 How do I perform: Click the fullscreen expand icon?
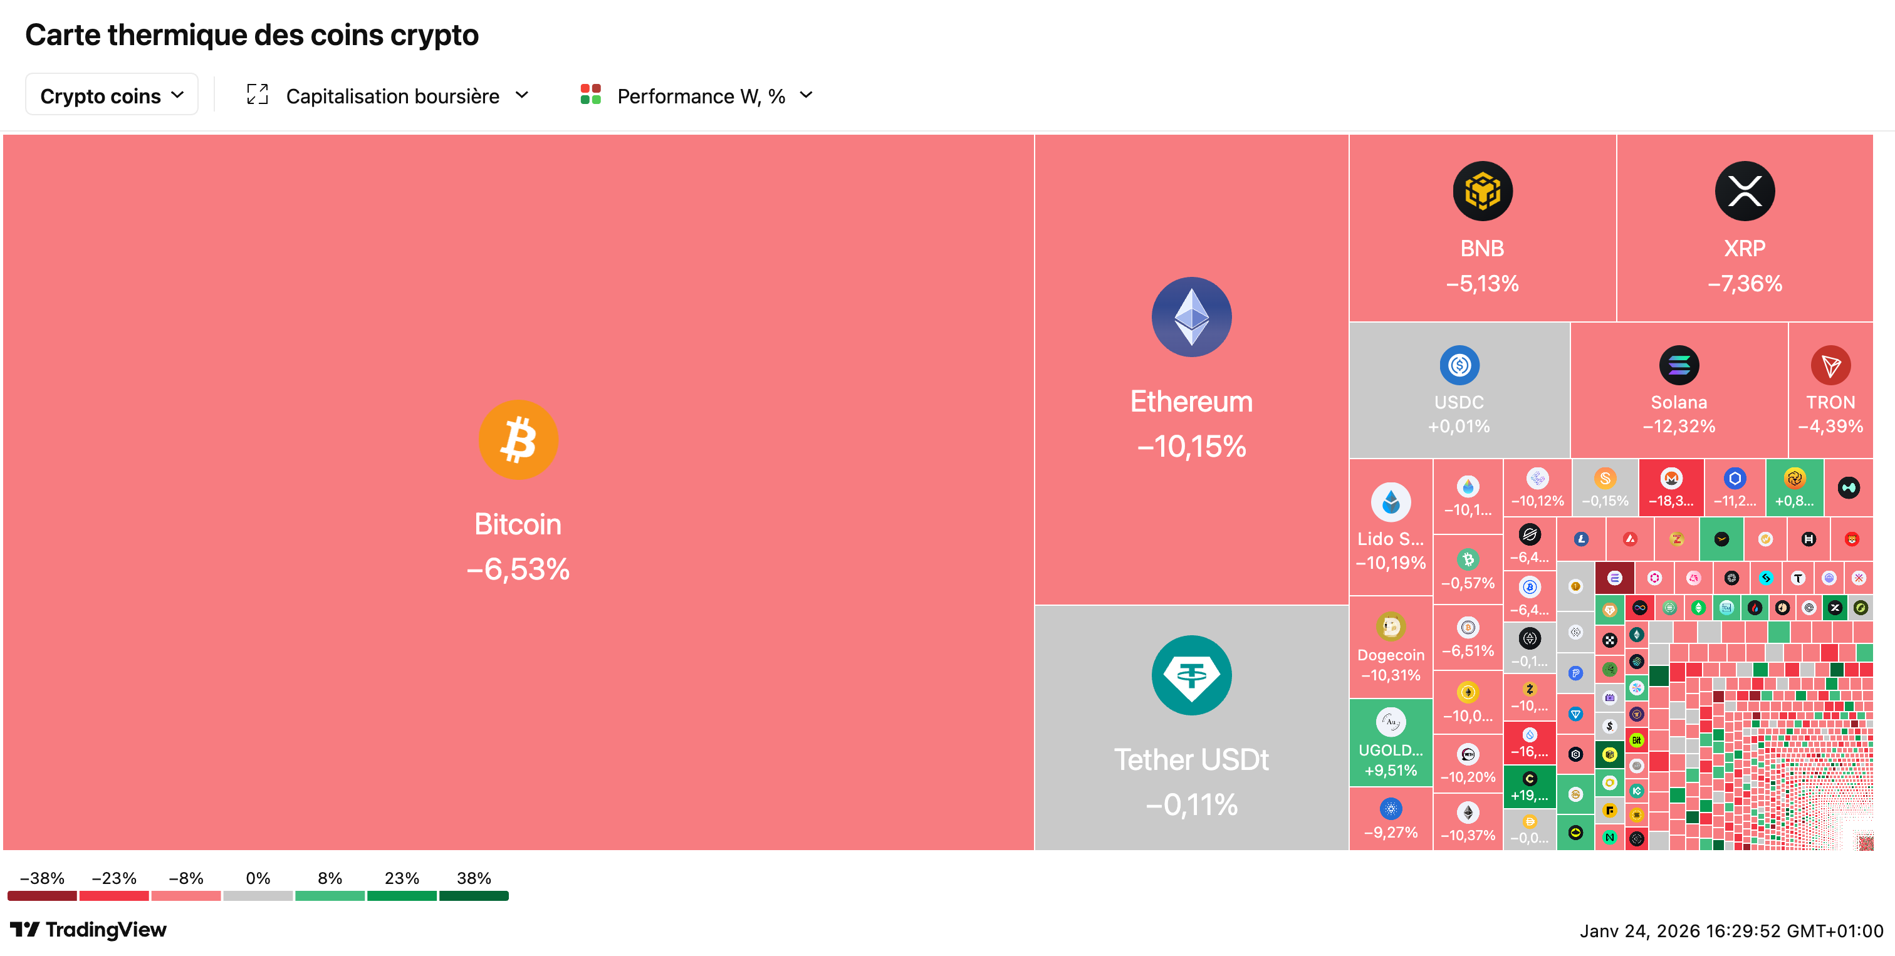pos(258,95)
